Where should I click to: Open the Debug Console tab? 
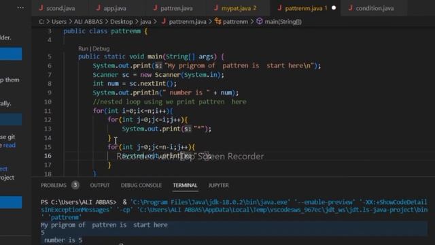(141, 185)
